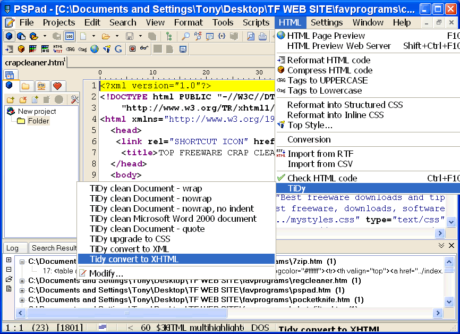Screen dimensions: 460x334
Task: Expand the pocketknife.htm search result
Action: click(x=22, y=300)
